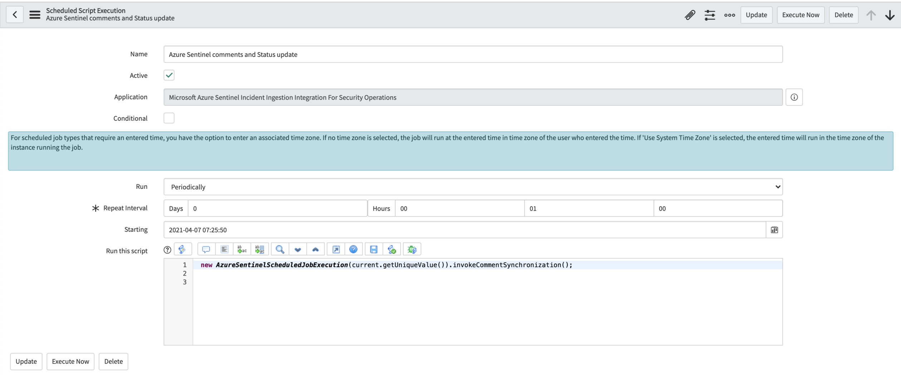The height and width of the screenshot is (375, 901).
Task: Focus the Name input field
Action: tap(473, 54)
